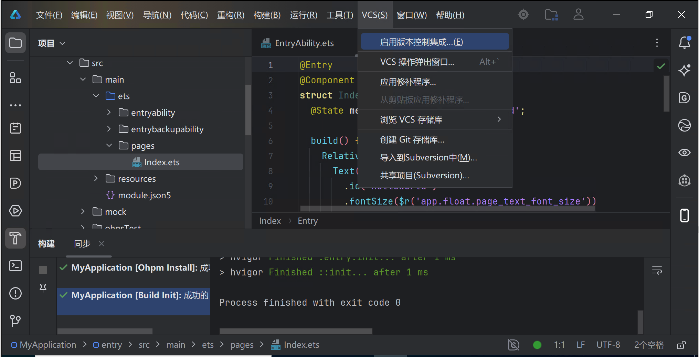
Task: Expand the resources folder
Action: (x=96, y=178)
